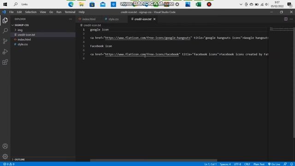295x166 pixels.
Task: Open the notifications bell
Action: pyautogui.click(x=291, y=164)
